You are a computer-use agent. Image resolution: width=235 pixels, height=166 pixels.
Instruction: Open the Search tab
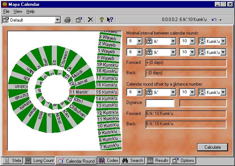[x=133, y=160]
